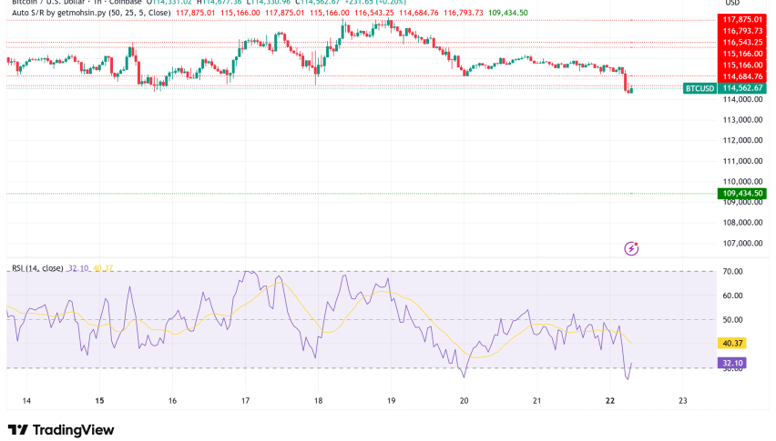The width and height of the screenshot is (776, 441).
Task: Click the 107,000.00 price scale value
Action: coord(742,244)
